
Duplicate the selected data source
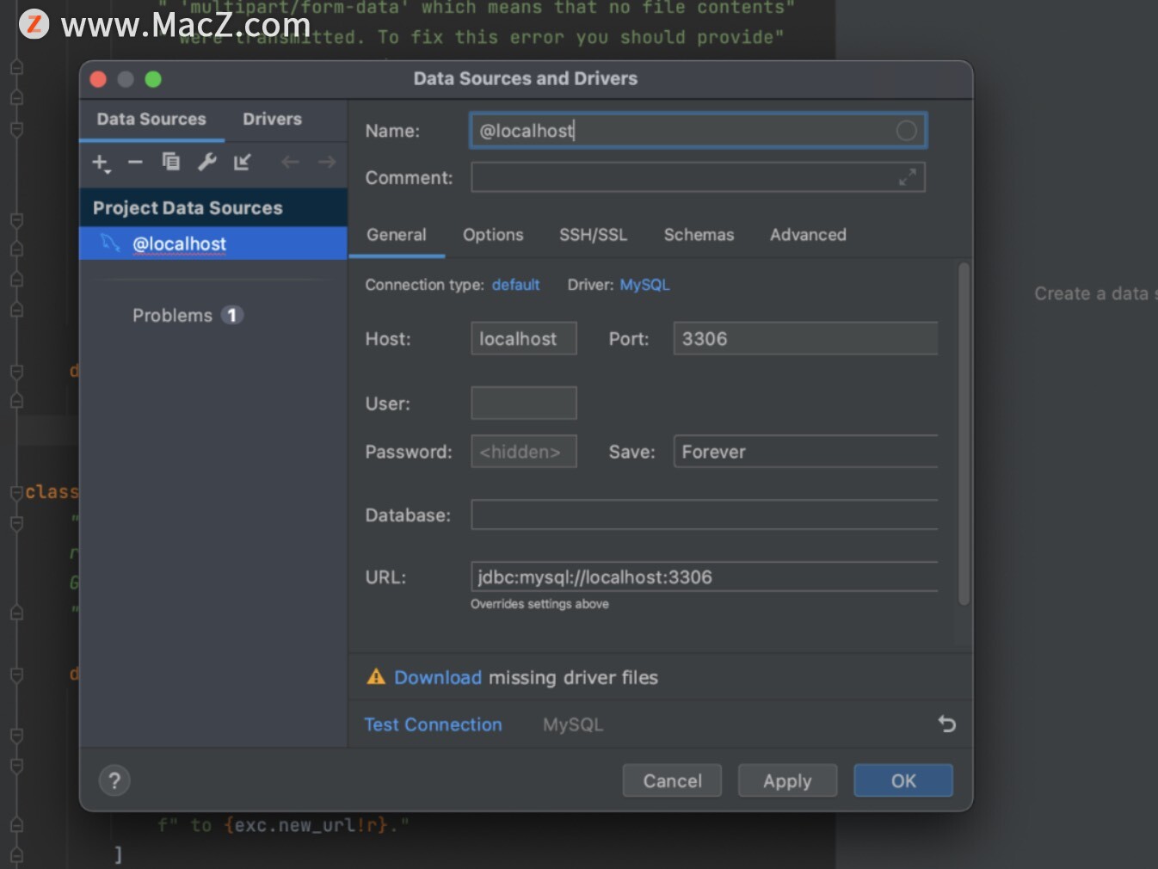tap(171, 162)
